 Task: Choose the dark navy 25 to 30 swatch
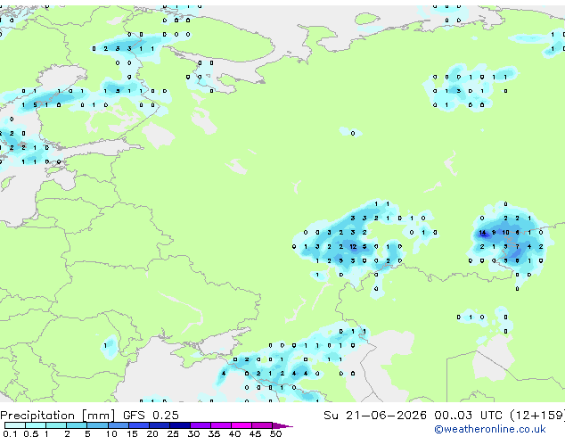pyautogui.click(x=179, y=425)
